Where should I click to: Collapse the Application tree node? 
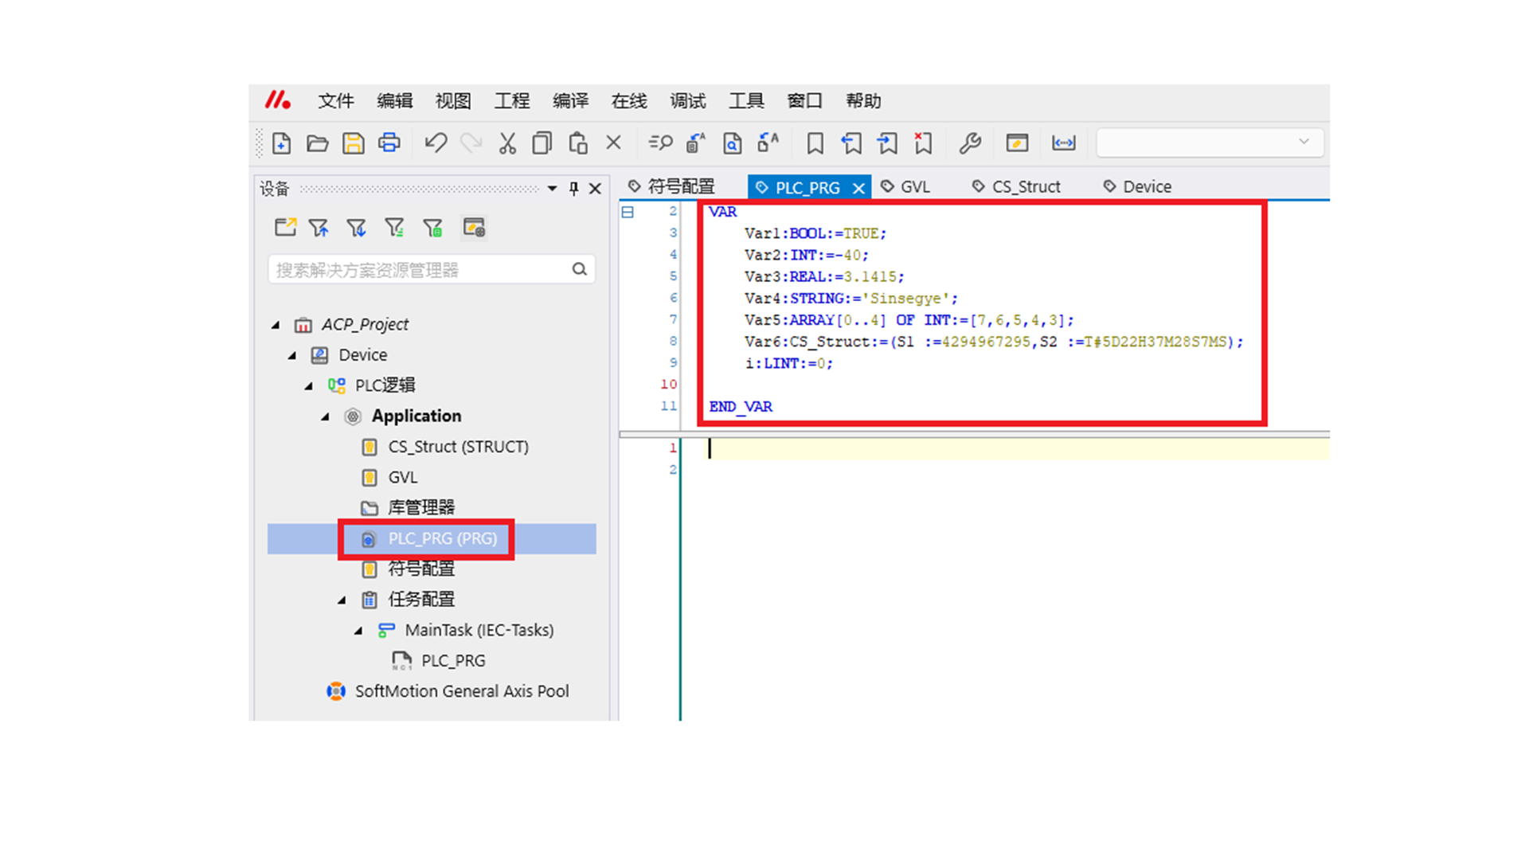(x=326, y=416)
